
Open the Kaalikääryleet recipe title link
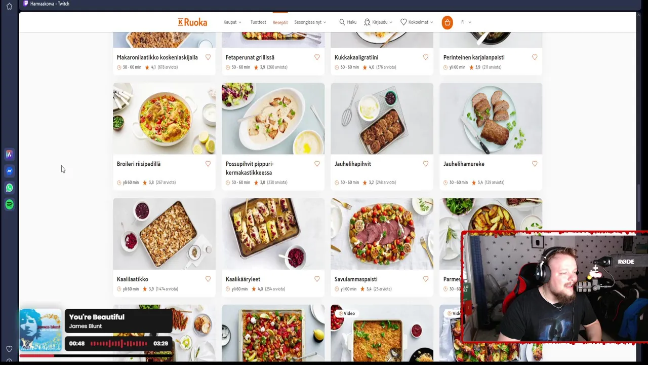pos(243,279)
